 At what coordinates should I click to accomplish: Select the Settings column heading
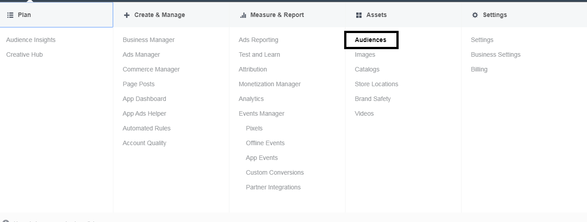pos(495,15)
